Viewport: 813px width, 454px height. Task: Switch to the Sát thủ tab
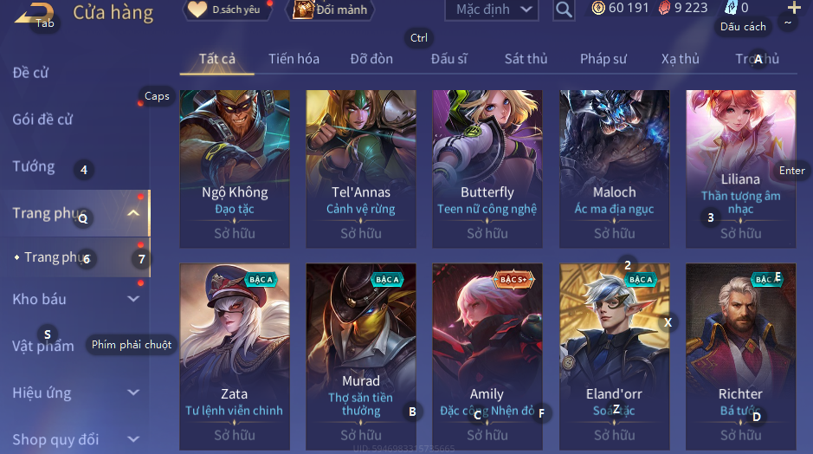point(526,59)
